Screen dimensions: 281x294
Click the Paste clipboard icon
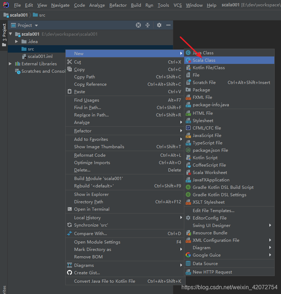tap(70, 91)
